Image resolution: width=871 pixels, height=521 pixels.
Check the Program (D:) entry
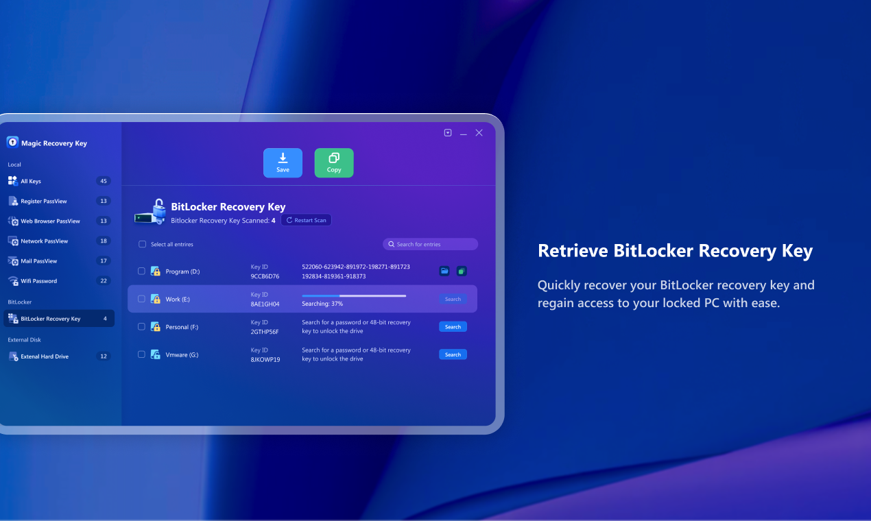click(142, 271)
